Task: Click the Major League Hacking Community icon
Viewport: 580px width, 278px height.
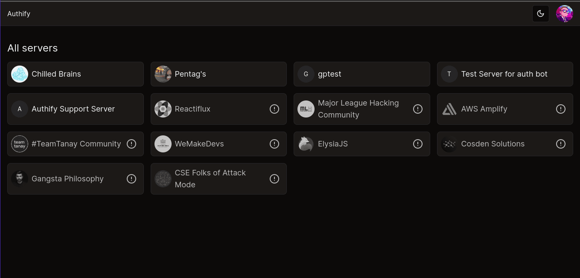Action: point(306,109)
